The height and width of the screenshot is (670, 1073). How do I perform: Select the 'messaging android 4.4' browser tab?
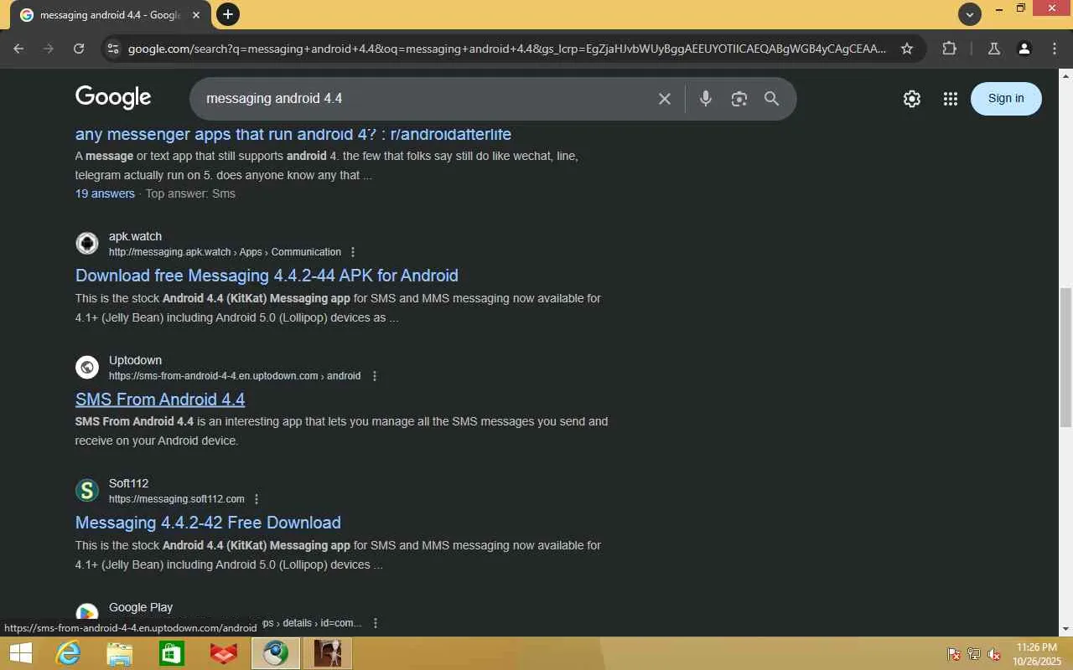[x=109, y=15]
